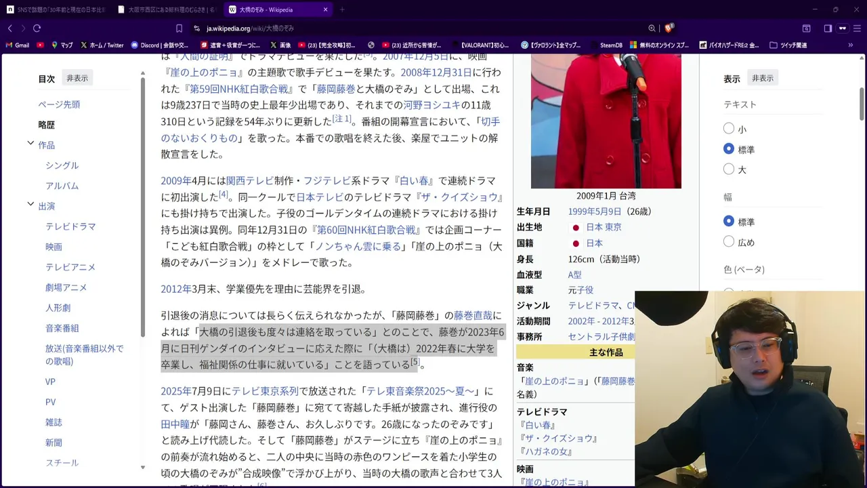Image resolution: width=867 pixels, height=488 pixels.
Task: Open the 無料のオンライン スプ bookmark
Action: click(659, 45)
